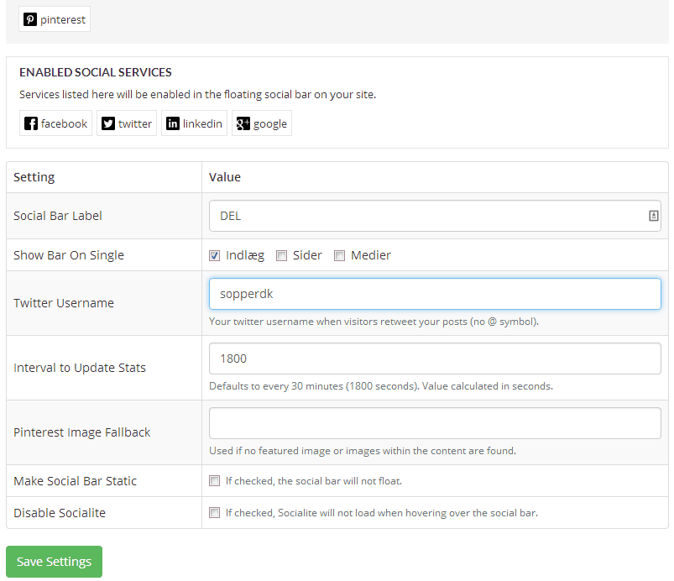Image resolution: width=674 pixels, height=581 pixels.
Task: Click the 'Disable Socialite' row label
Action: click(x=60, y=513)
